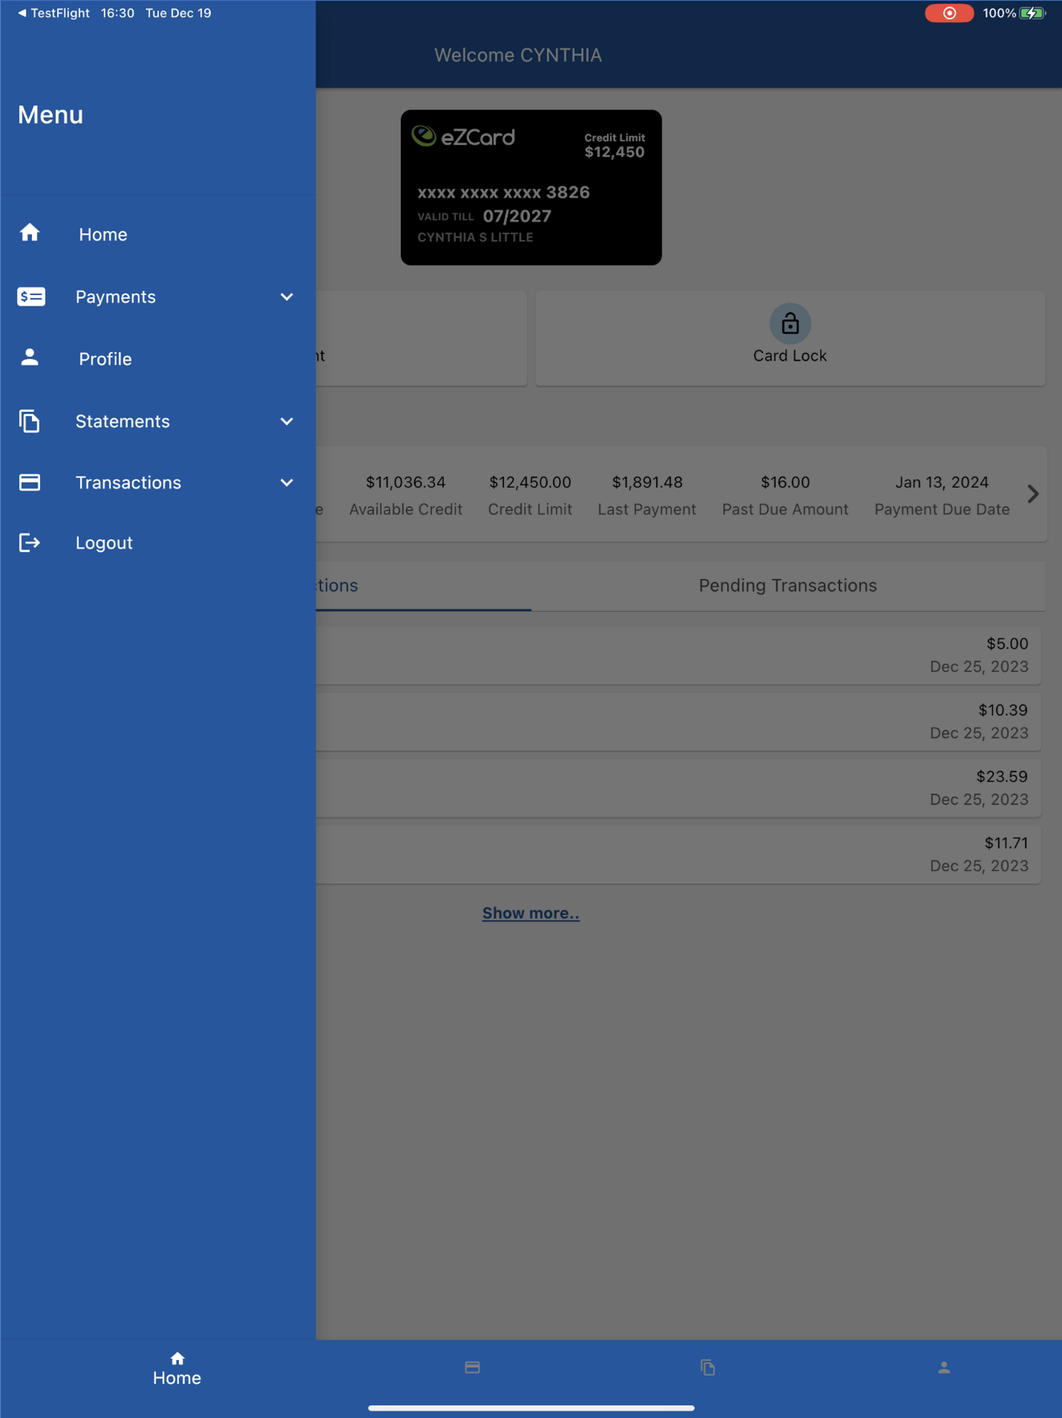Tap the Menu heading in drawer

[51, 115]
